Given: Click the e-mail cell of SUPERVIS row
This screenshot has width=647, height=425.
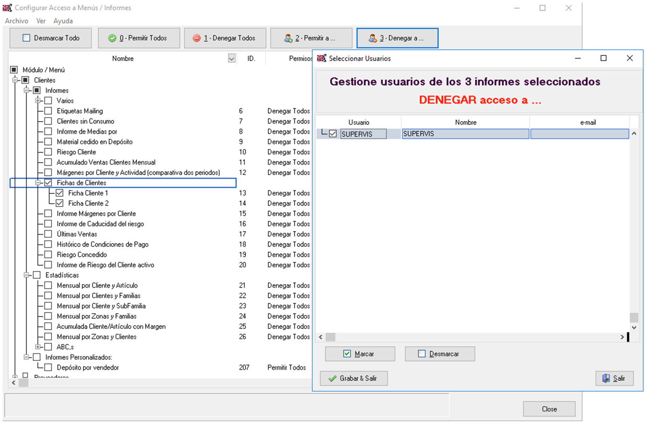Looking at the screenshot, I should pos(579,134).
